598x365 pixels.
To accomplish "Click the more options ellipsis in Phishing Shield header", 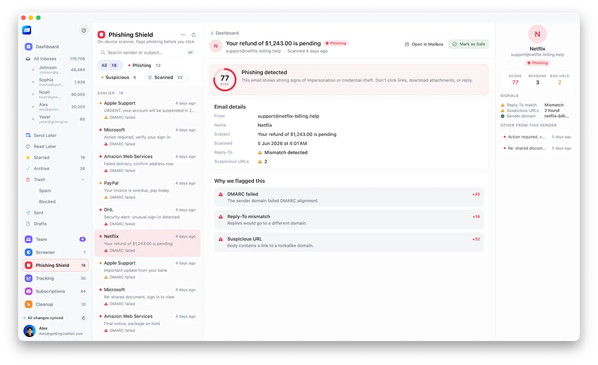I will (x=183, y=35).
